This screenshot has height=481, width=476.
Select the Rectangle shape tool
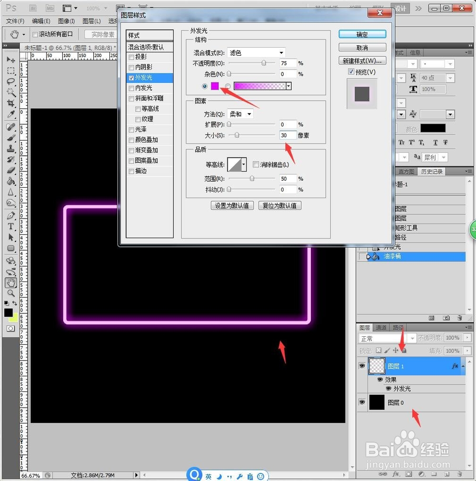(11, 248)
